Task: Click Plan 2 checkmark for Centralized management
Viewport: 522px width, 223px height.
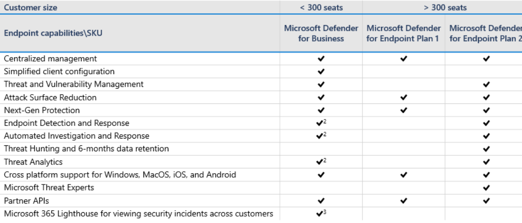Action: (x=486, y=59)
